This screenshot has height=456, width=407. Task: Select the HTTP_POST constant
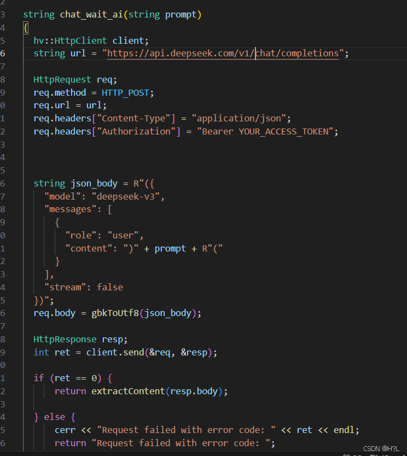[x=125, y=93]
